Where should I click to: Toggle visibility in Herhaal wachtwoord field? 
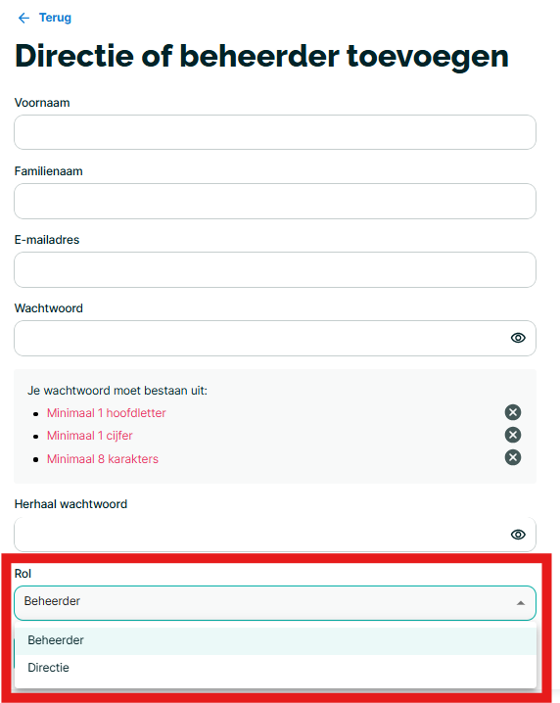pyautogui.click(x=518, y=535)
